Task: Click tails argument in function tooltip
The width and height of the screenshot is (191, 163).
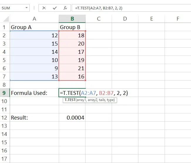Action: tap(102, 100)
